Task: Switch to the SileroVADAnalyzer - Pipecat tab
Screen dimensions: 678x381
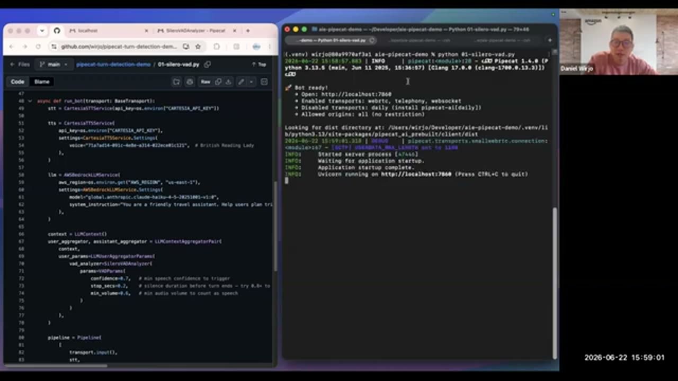Action: (195, 31)
